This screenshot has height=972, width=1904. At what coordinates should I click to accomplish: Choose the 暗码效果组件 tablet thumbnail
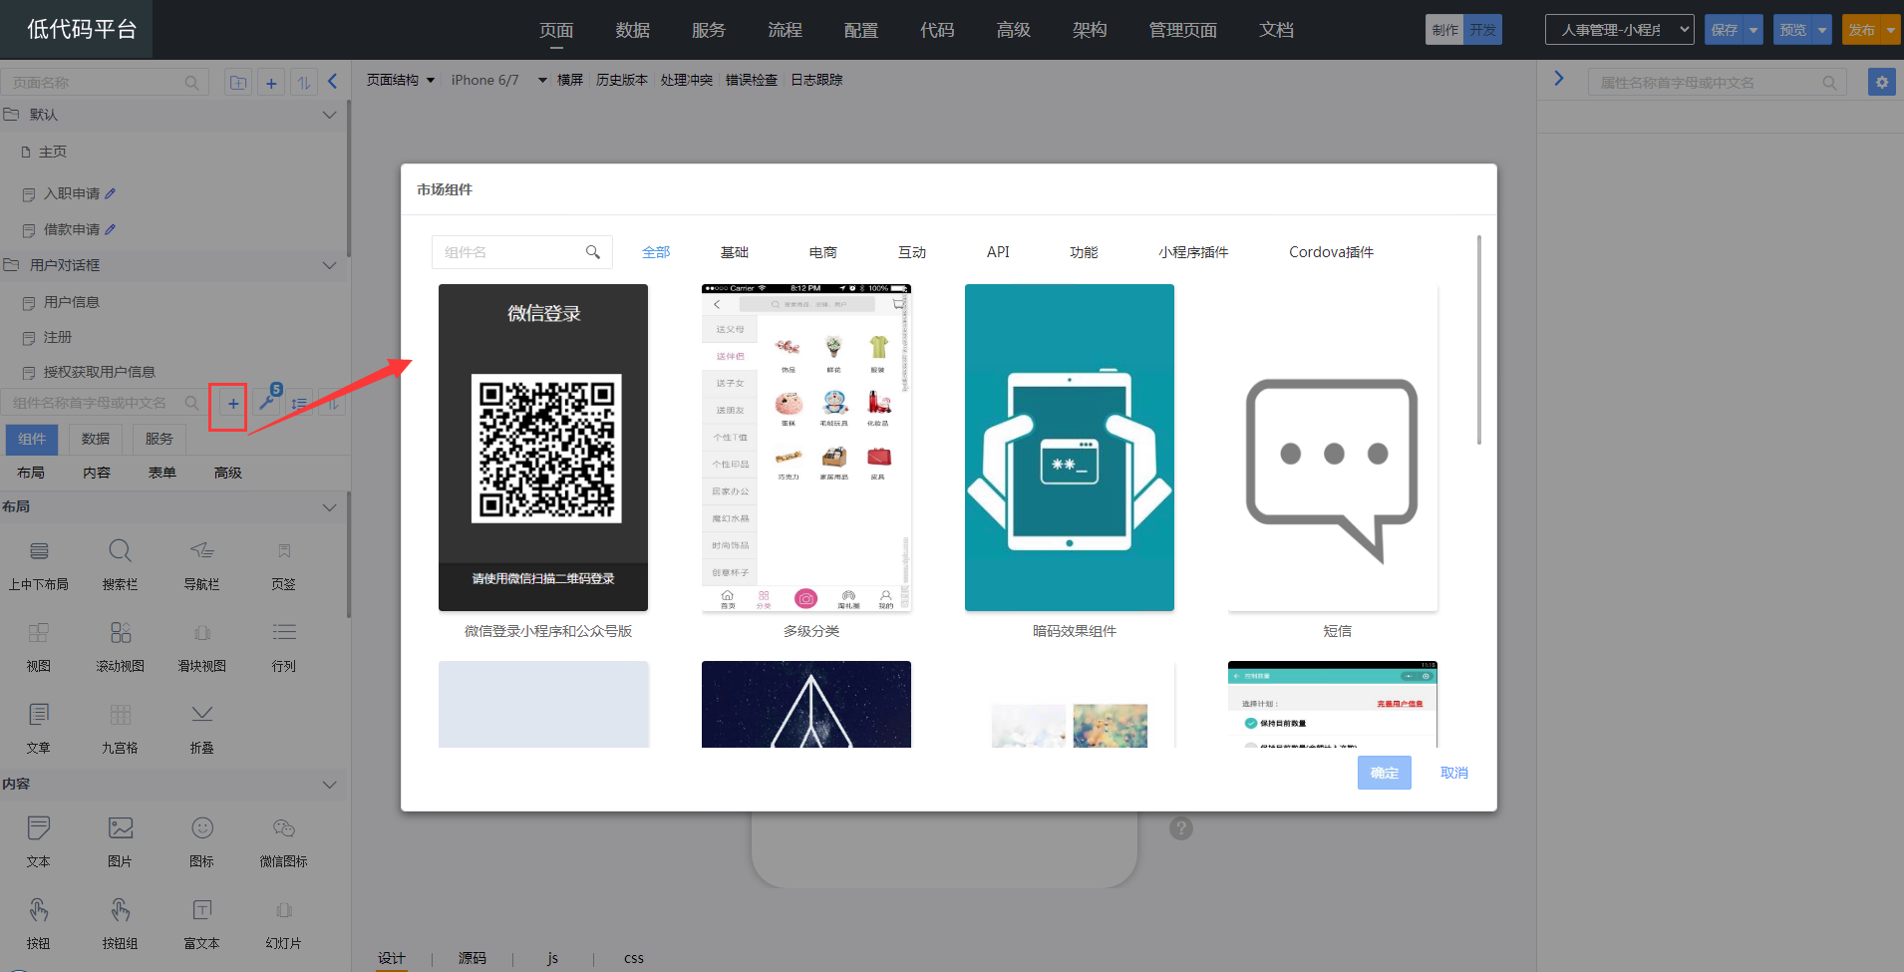pyautogui.click(x=1070, y=448)
